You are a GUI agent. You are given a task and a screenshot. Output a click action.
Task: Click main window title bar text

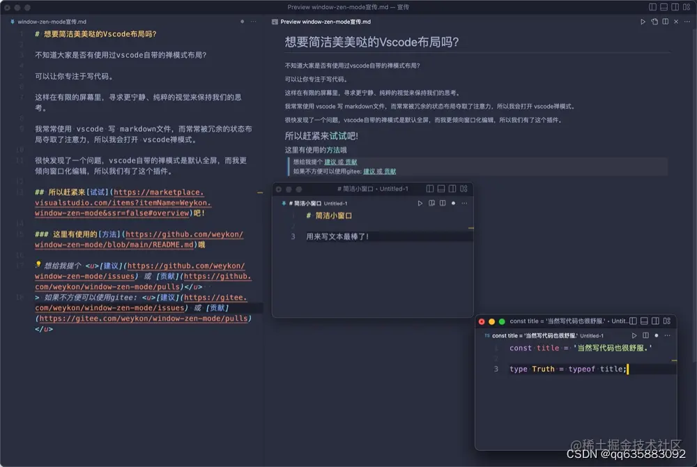point(348,7)
